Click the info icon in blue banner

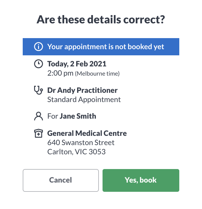coord(38,47)
